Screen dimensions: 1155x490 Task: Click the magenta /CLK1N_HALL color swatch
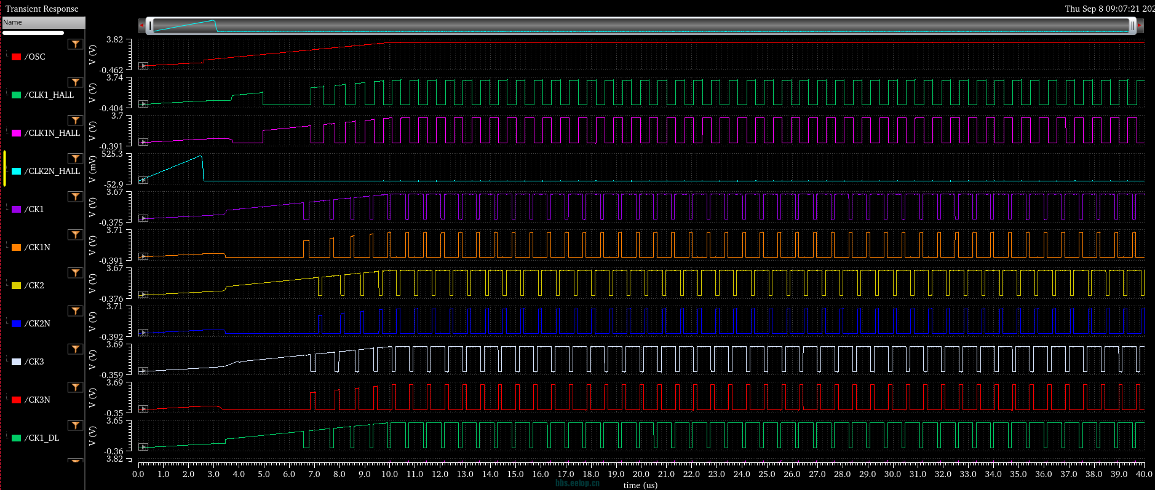pyautogui.click(x=17, y=133)
